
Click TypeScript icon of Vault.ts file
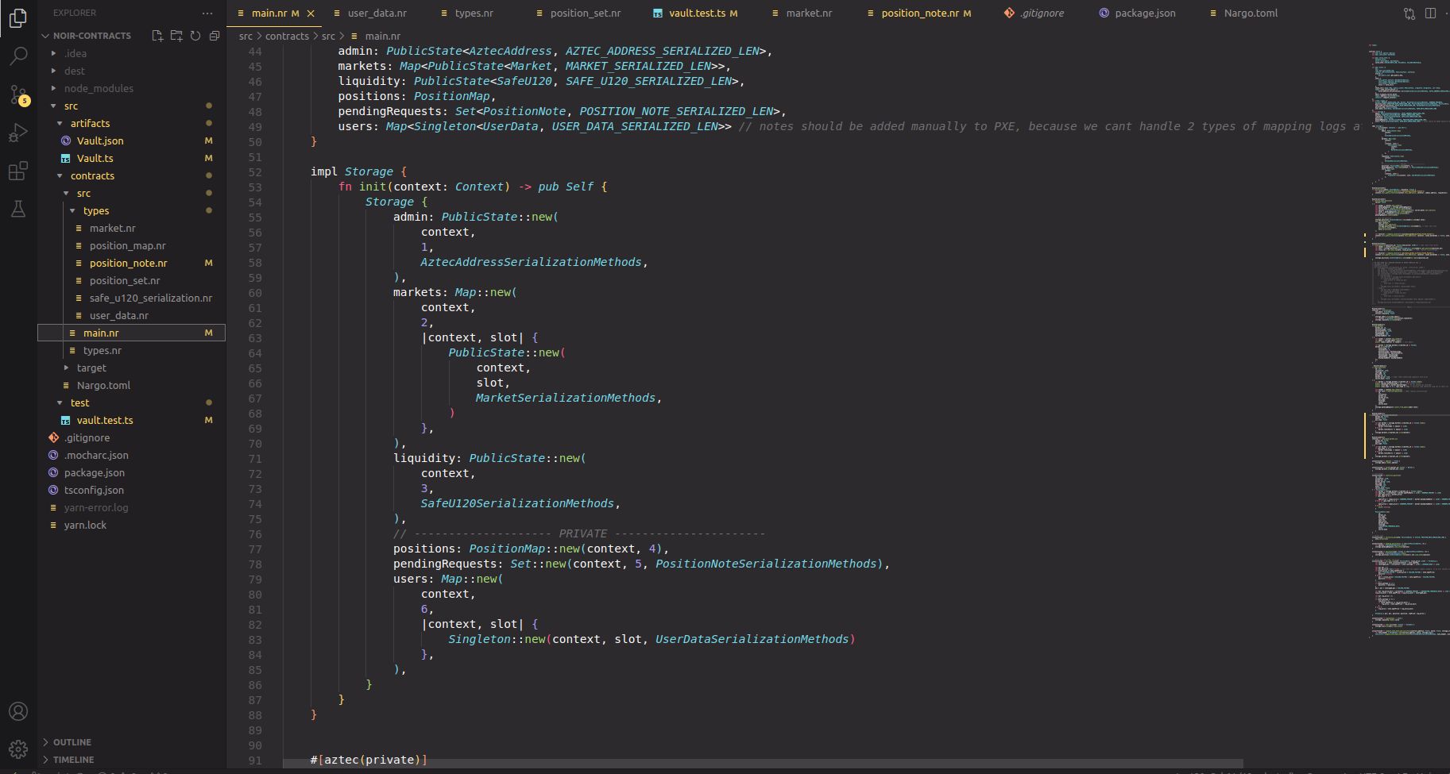tap(66, 158)
